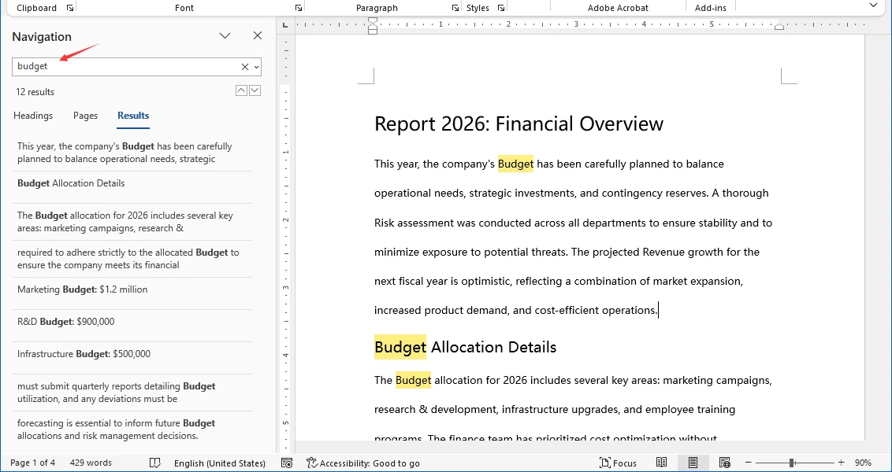Screen dimensions: 892x472
Task: Jump to next search result arrow
Action: click(x=255, y=90)
